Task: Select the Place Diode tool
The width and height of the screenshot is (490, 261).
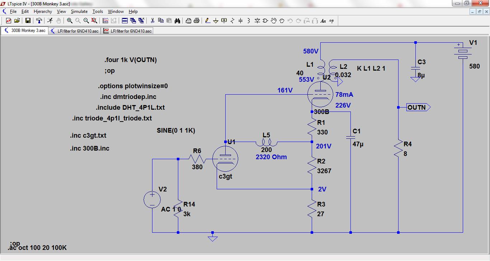Action: pyautogui.click(x=257, y=21)
